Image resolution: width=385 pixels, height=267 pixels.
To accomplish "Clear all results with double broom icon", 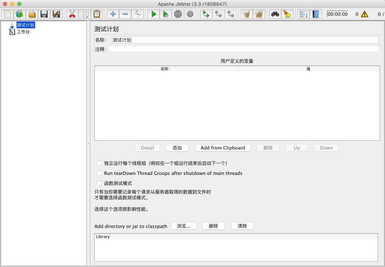I will (x=259, y=14).
